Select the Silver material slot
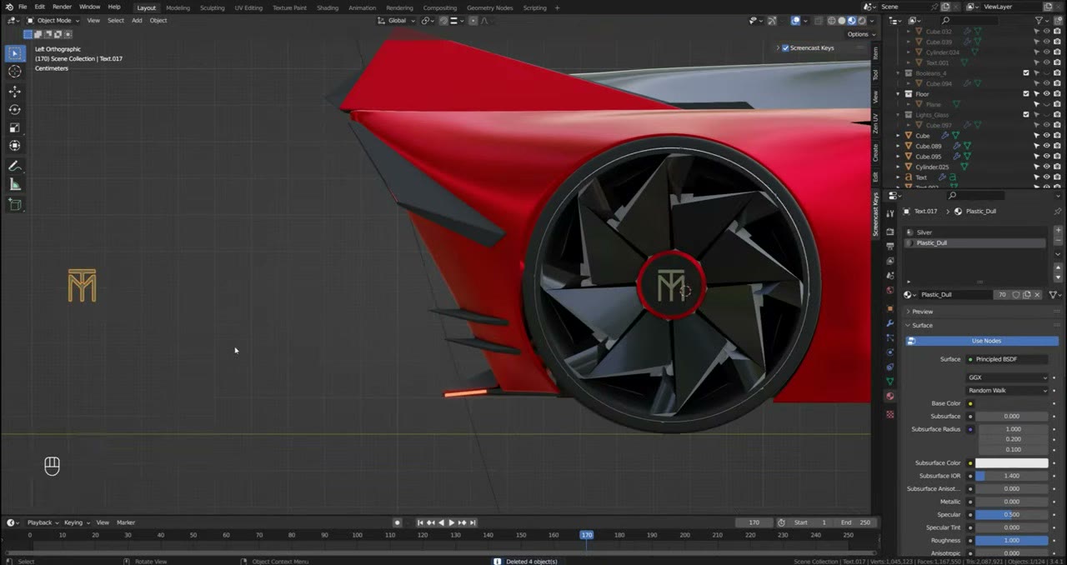Screen dimensions: 1067x565 click(x=974, y=232)
